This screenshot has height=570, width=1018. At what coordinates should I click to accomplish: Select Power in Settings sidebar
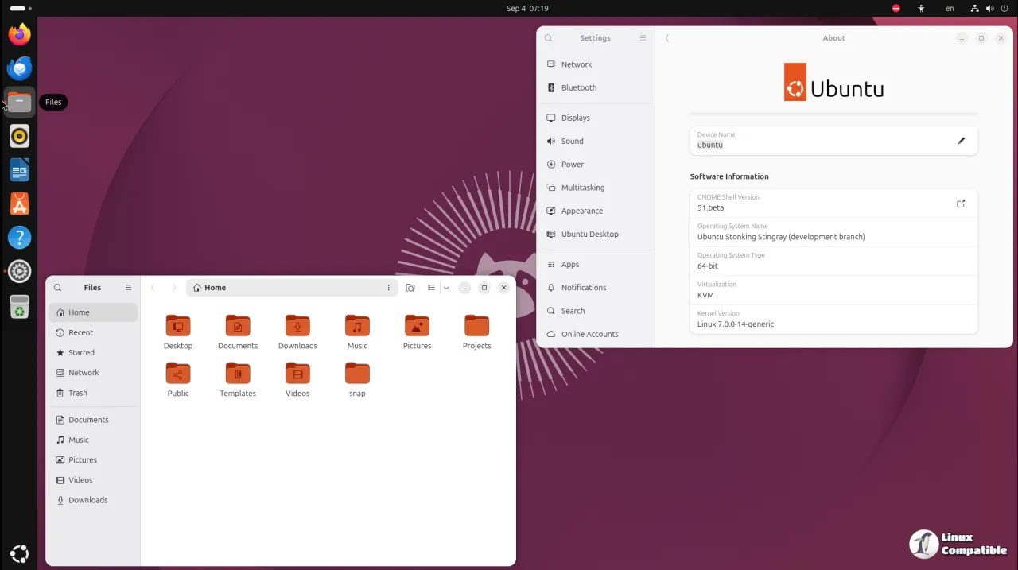tap(596, 165)
